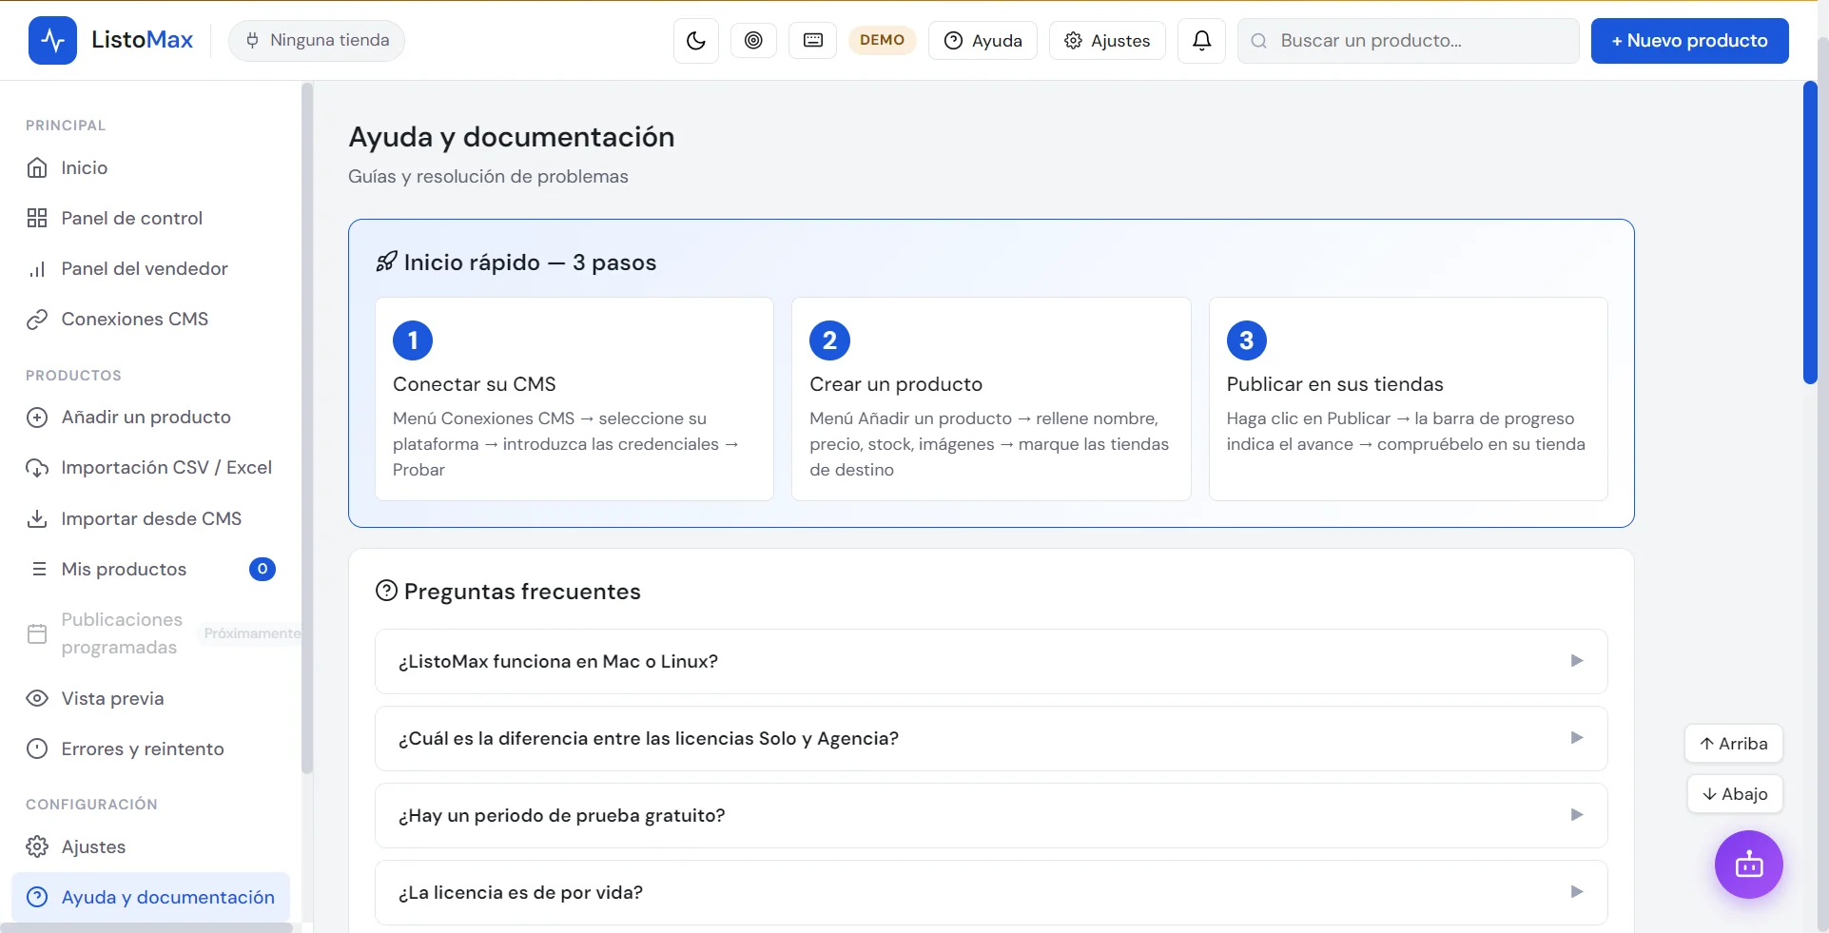1829x933 pixels.
Task: Click the Errores y reintento clock icon
Action: [37, 748]
